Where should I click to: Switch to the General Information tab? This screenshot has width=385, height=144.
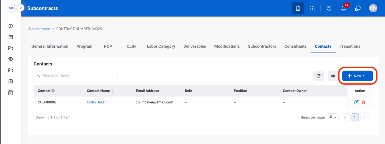tap(50, 46)
